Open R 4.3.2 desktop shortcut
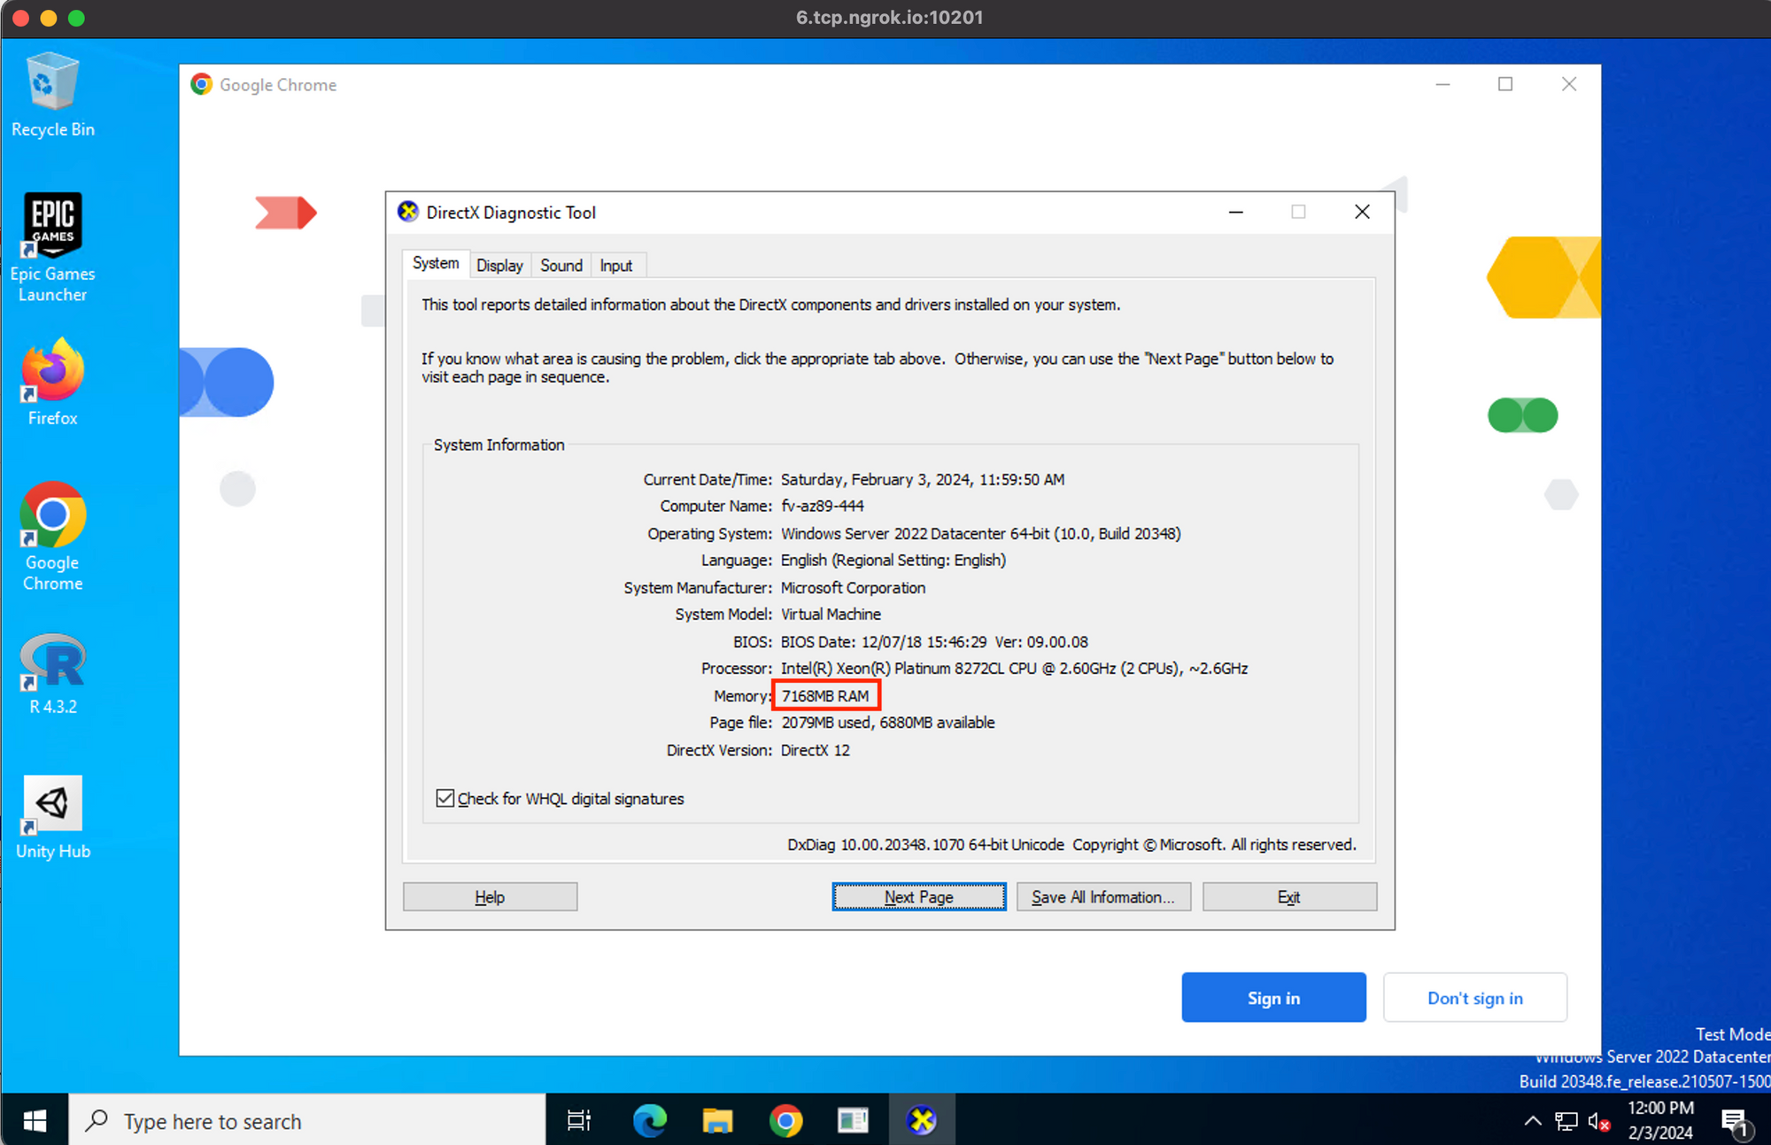Viewport: 1771px width, 1145px height. [x=53, y=674]
